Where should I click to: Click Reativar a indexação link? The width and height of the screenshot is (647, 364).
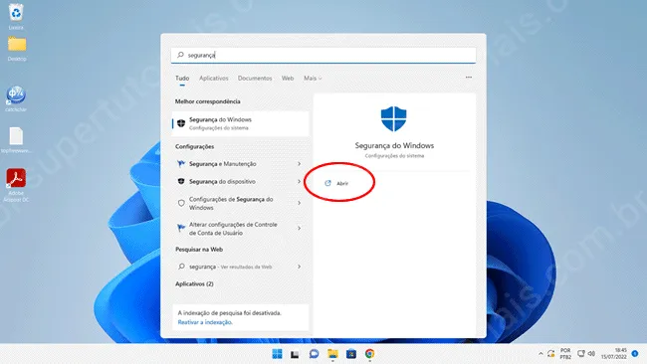(205, 322)
